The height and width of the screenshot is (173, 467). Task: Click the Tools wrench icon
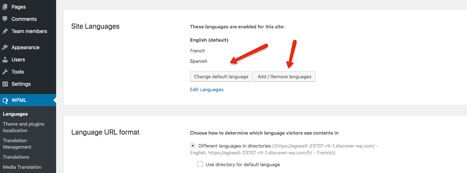pyautogui.click(x=5, y=72)
